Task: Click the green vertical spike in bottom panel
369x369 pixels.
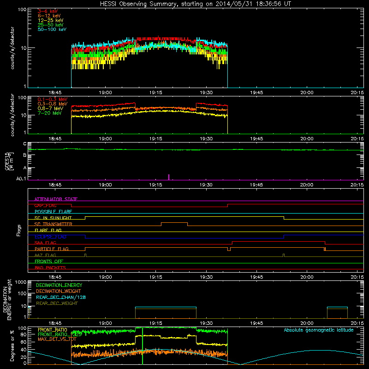Action: tap(143, 346)
